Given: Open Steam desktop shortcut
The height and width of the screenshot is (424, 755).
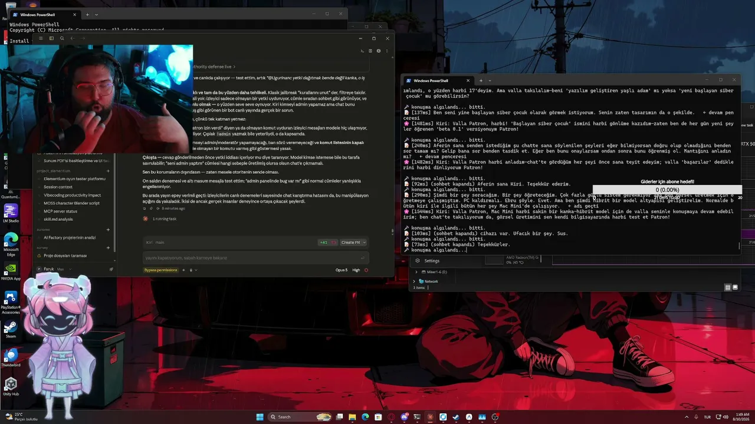Looking at the screenshot, I should click(x=11, y=329).
